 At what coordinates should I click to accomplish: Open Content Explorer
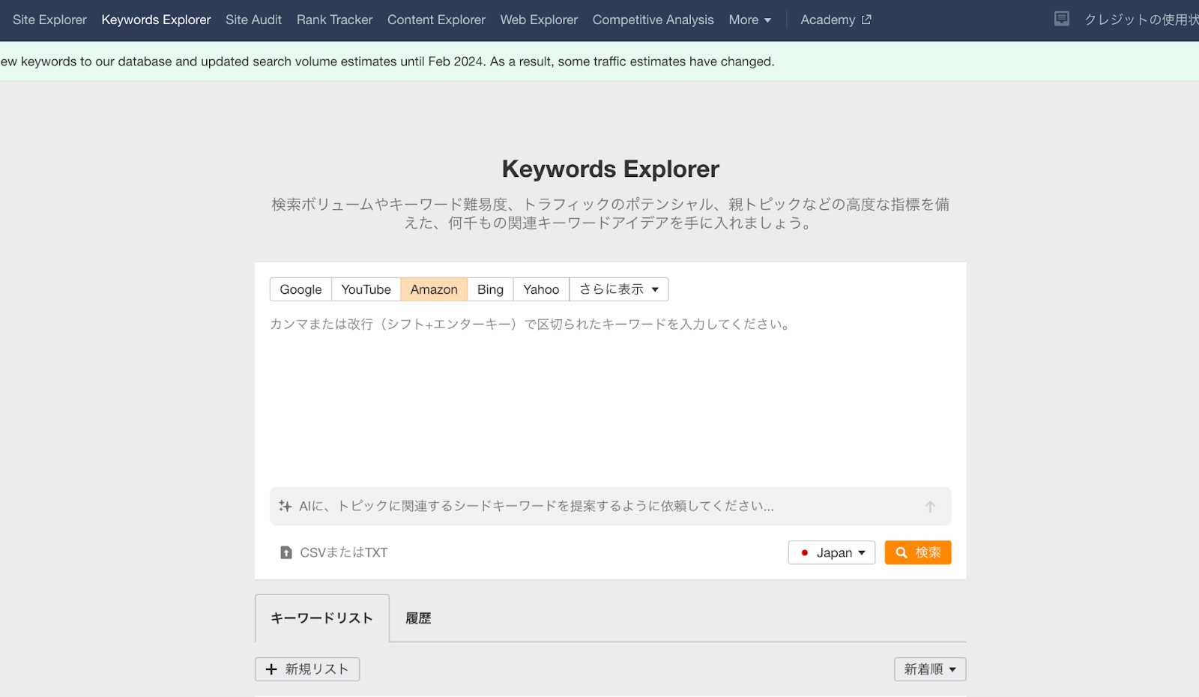[436, 19]
